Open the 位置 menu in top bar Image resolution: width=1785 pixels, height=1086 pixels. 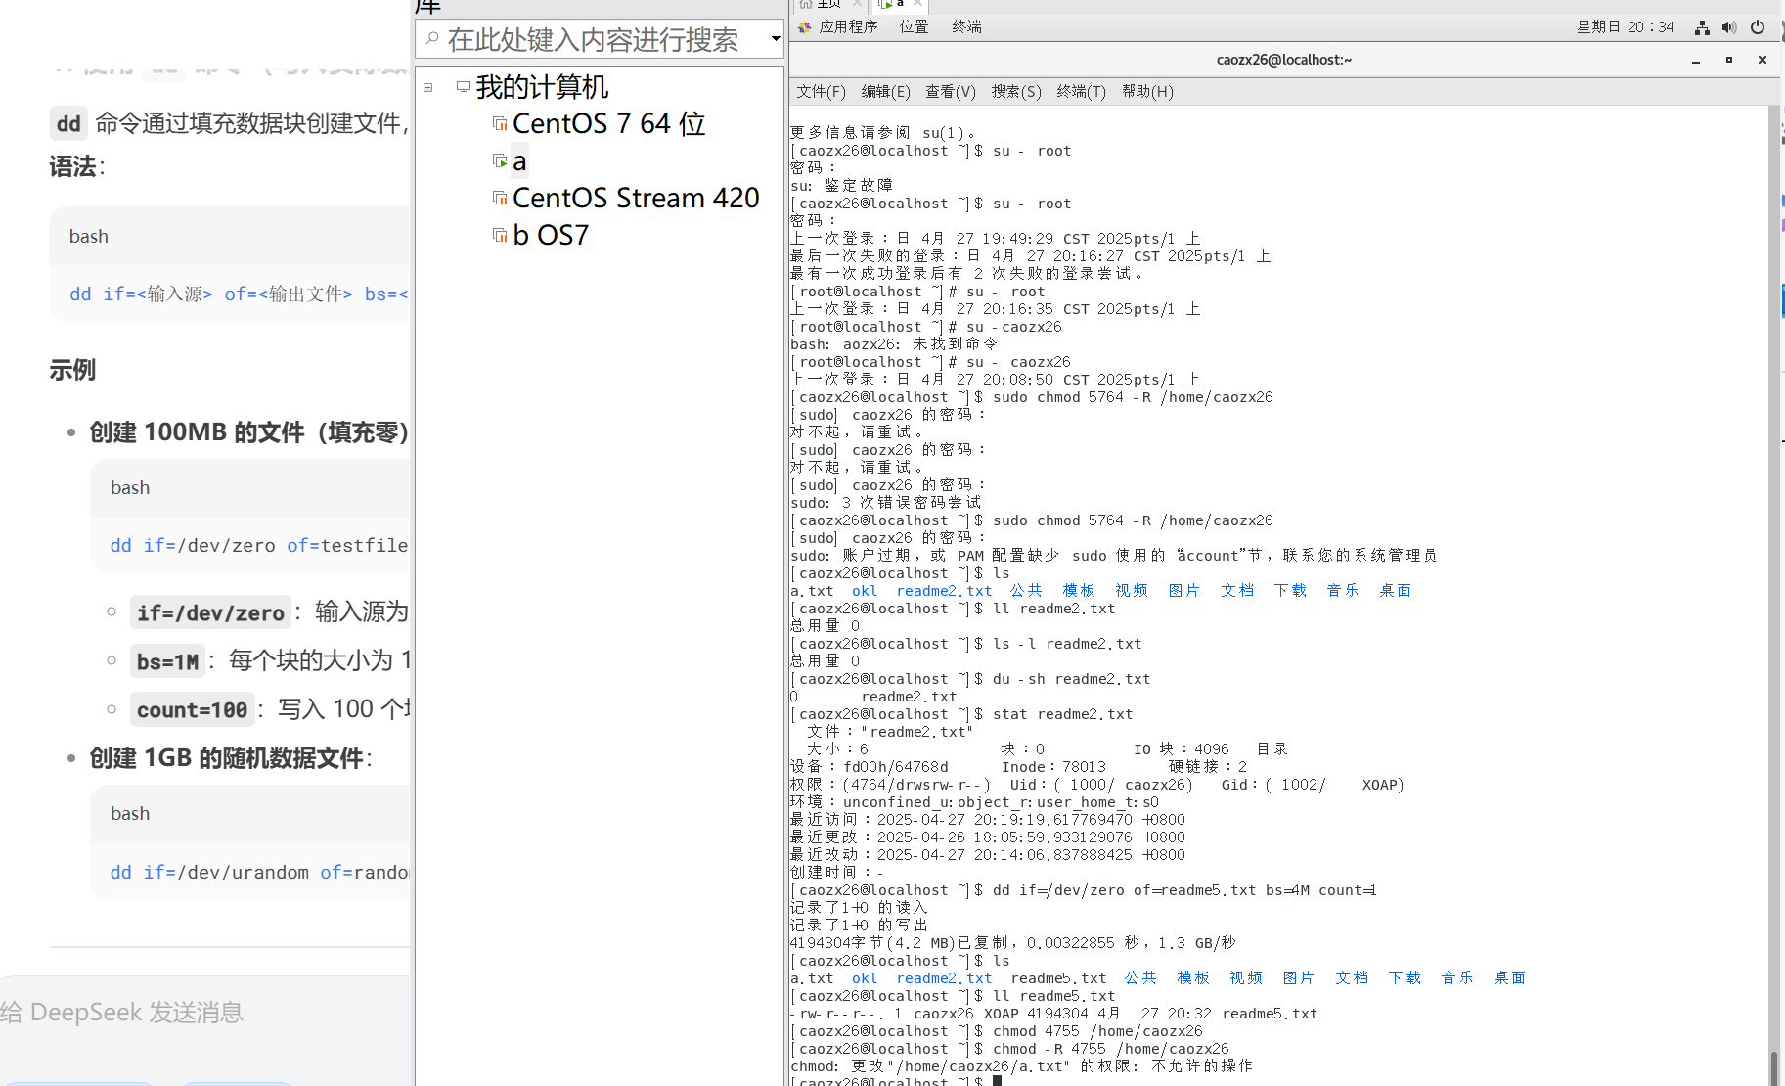click(914, 26)
